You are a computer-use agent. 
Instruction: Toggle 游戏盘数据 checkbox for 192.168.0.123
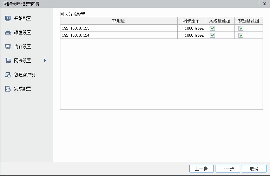pyautogui.click(x=241, y=28)
